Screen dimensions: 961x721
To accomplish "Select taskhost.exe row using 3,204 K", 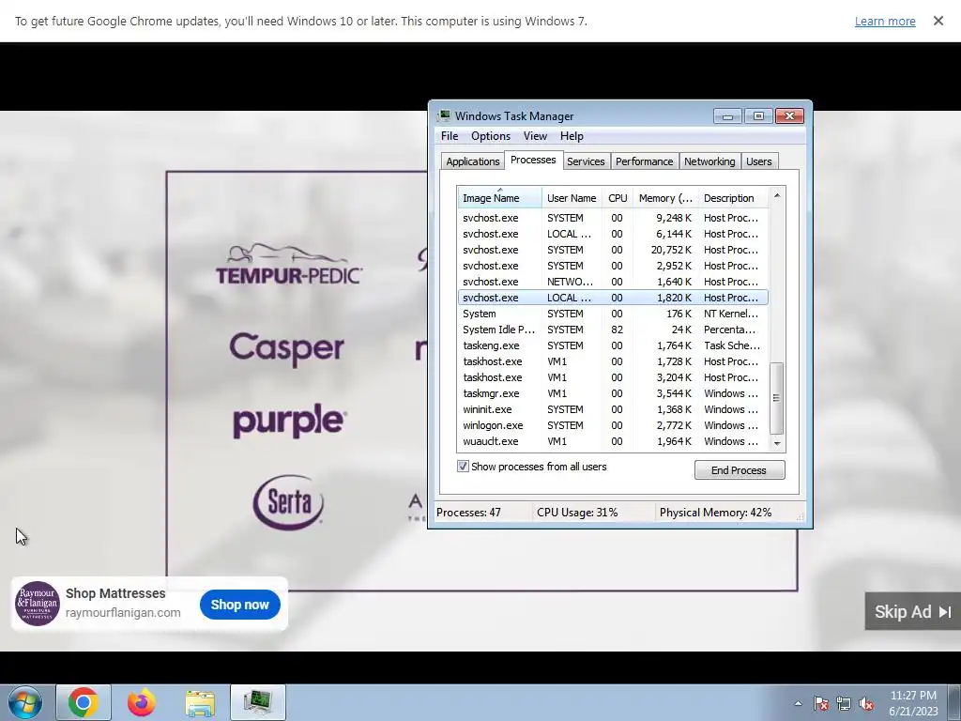I will 613,377.
